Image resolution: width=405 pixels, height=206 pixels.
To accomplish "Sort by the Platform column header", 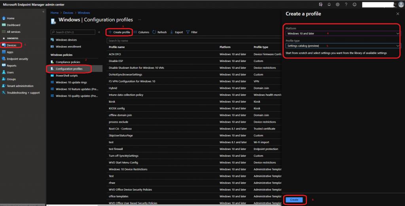I will pyautogui.click(x=225, y=47).
